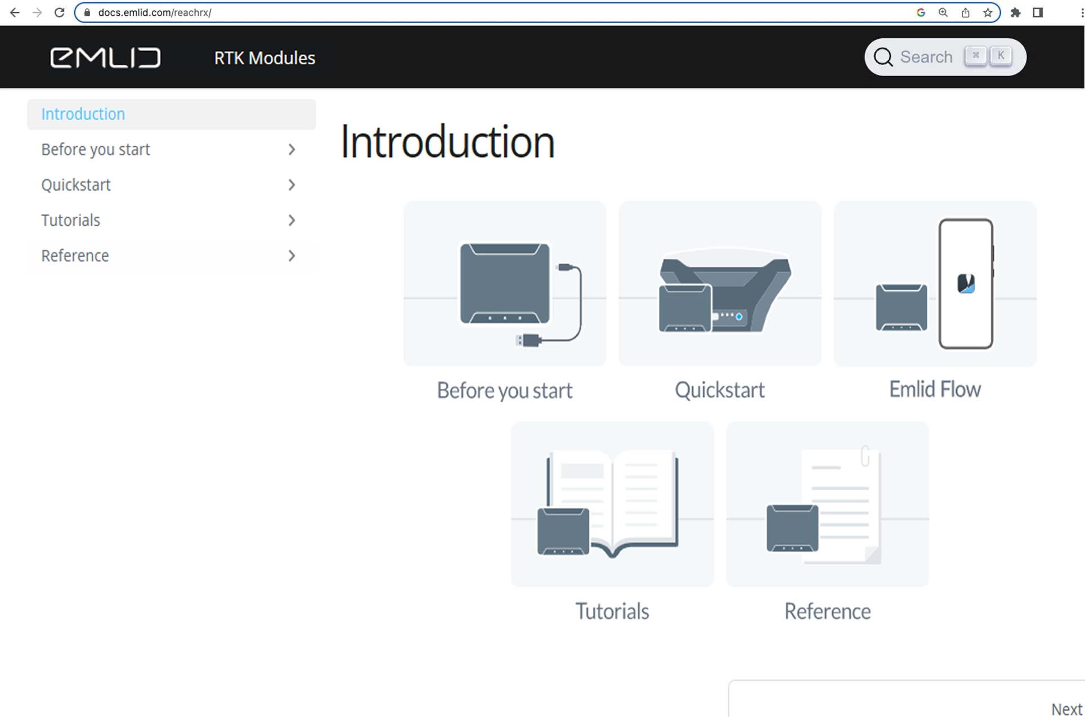
Task: Expand the Tutorials sidebar chevron
Action: click(x=292, y=221)
